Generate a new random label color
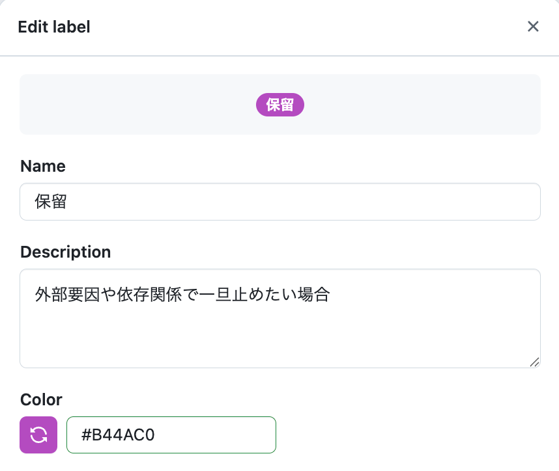 38,435
